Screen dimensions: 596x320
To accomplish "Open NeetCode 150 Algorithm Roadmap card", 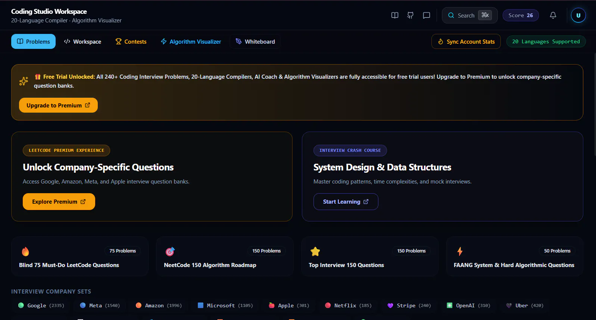I will click(x=225, y=256).
